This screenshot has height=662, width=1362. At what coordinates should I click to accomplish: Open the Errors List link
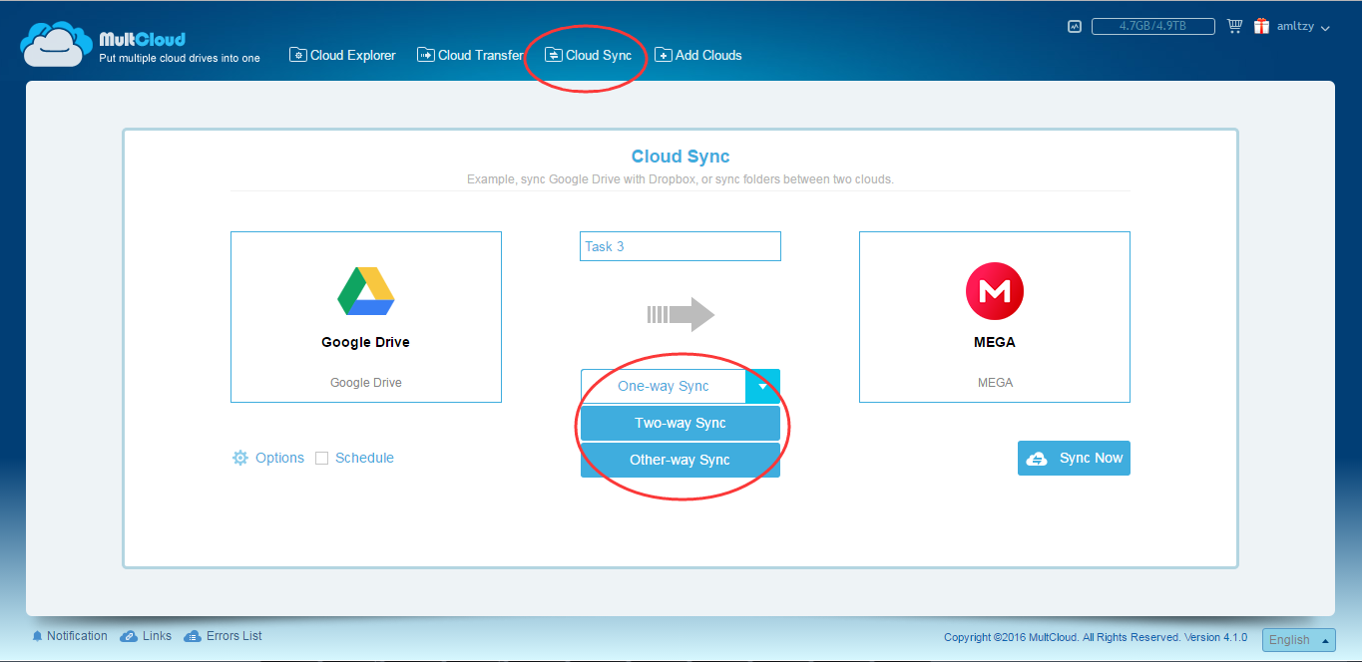(x=234, y=636)
